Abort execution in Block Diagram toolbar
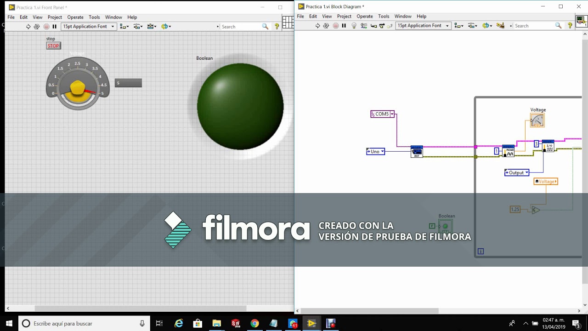This screenshot has height=331, width=588. [335, 26]
